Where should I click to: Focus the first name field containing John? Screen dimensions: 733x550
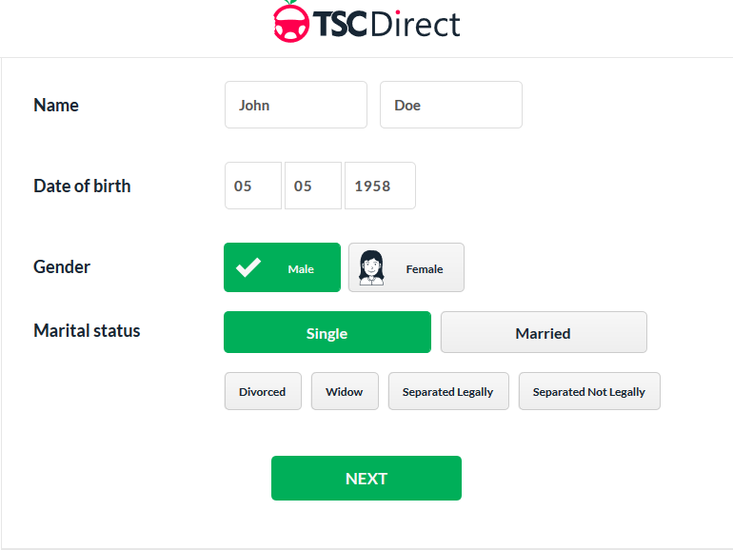click(x=296, y=105)
